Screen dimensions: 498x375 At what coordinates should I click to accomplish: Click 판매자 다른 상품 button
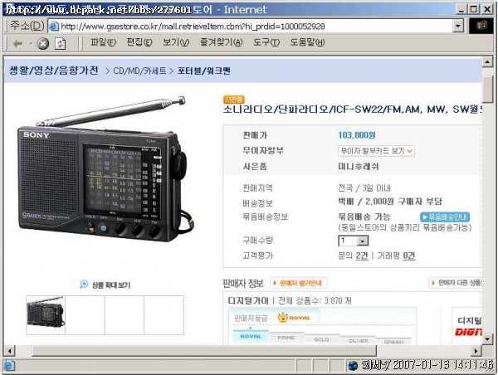click(456, 283)
